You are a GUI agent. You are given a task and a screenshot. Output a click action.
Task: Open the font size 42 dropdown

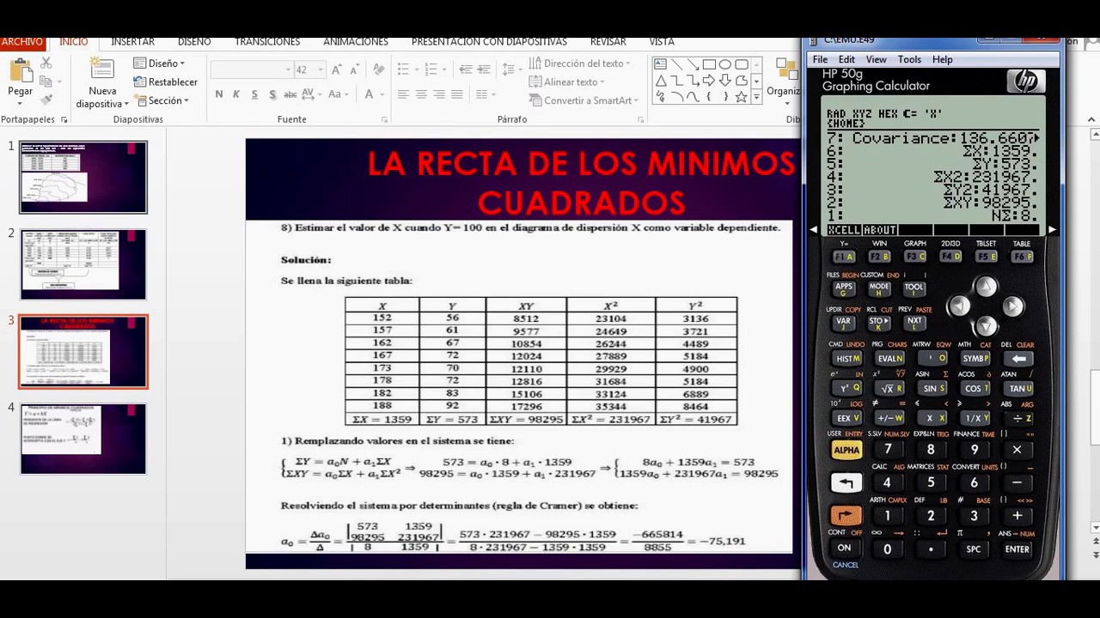coord(321,70)
